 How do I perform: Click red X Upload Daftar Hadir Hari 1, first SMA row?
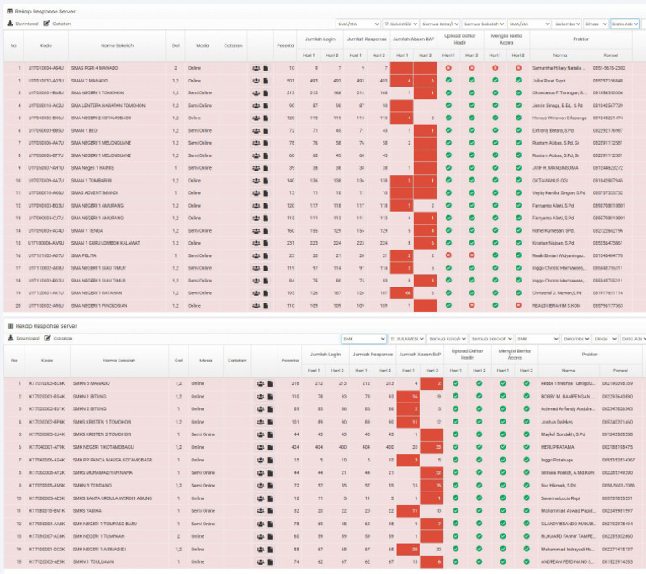[x=448, y=68]
